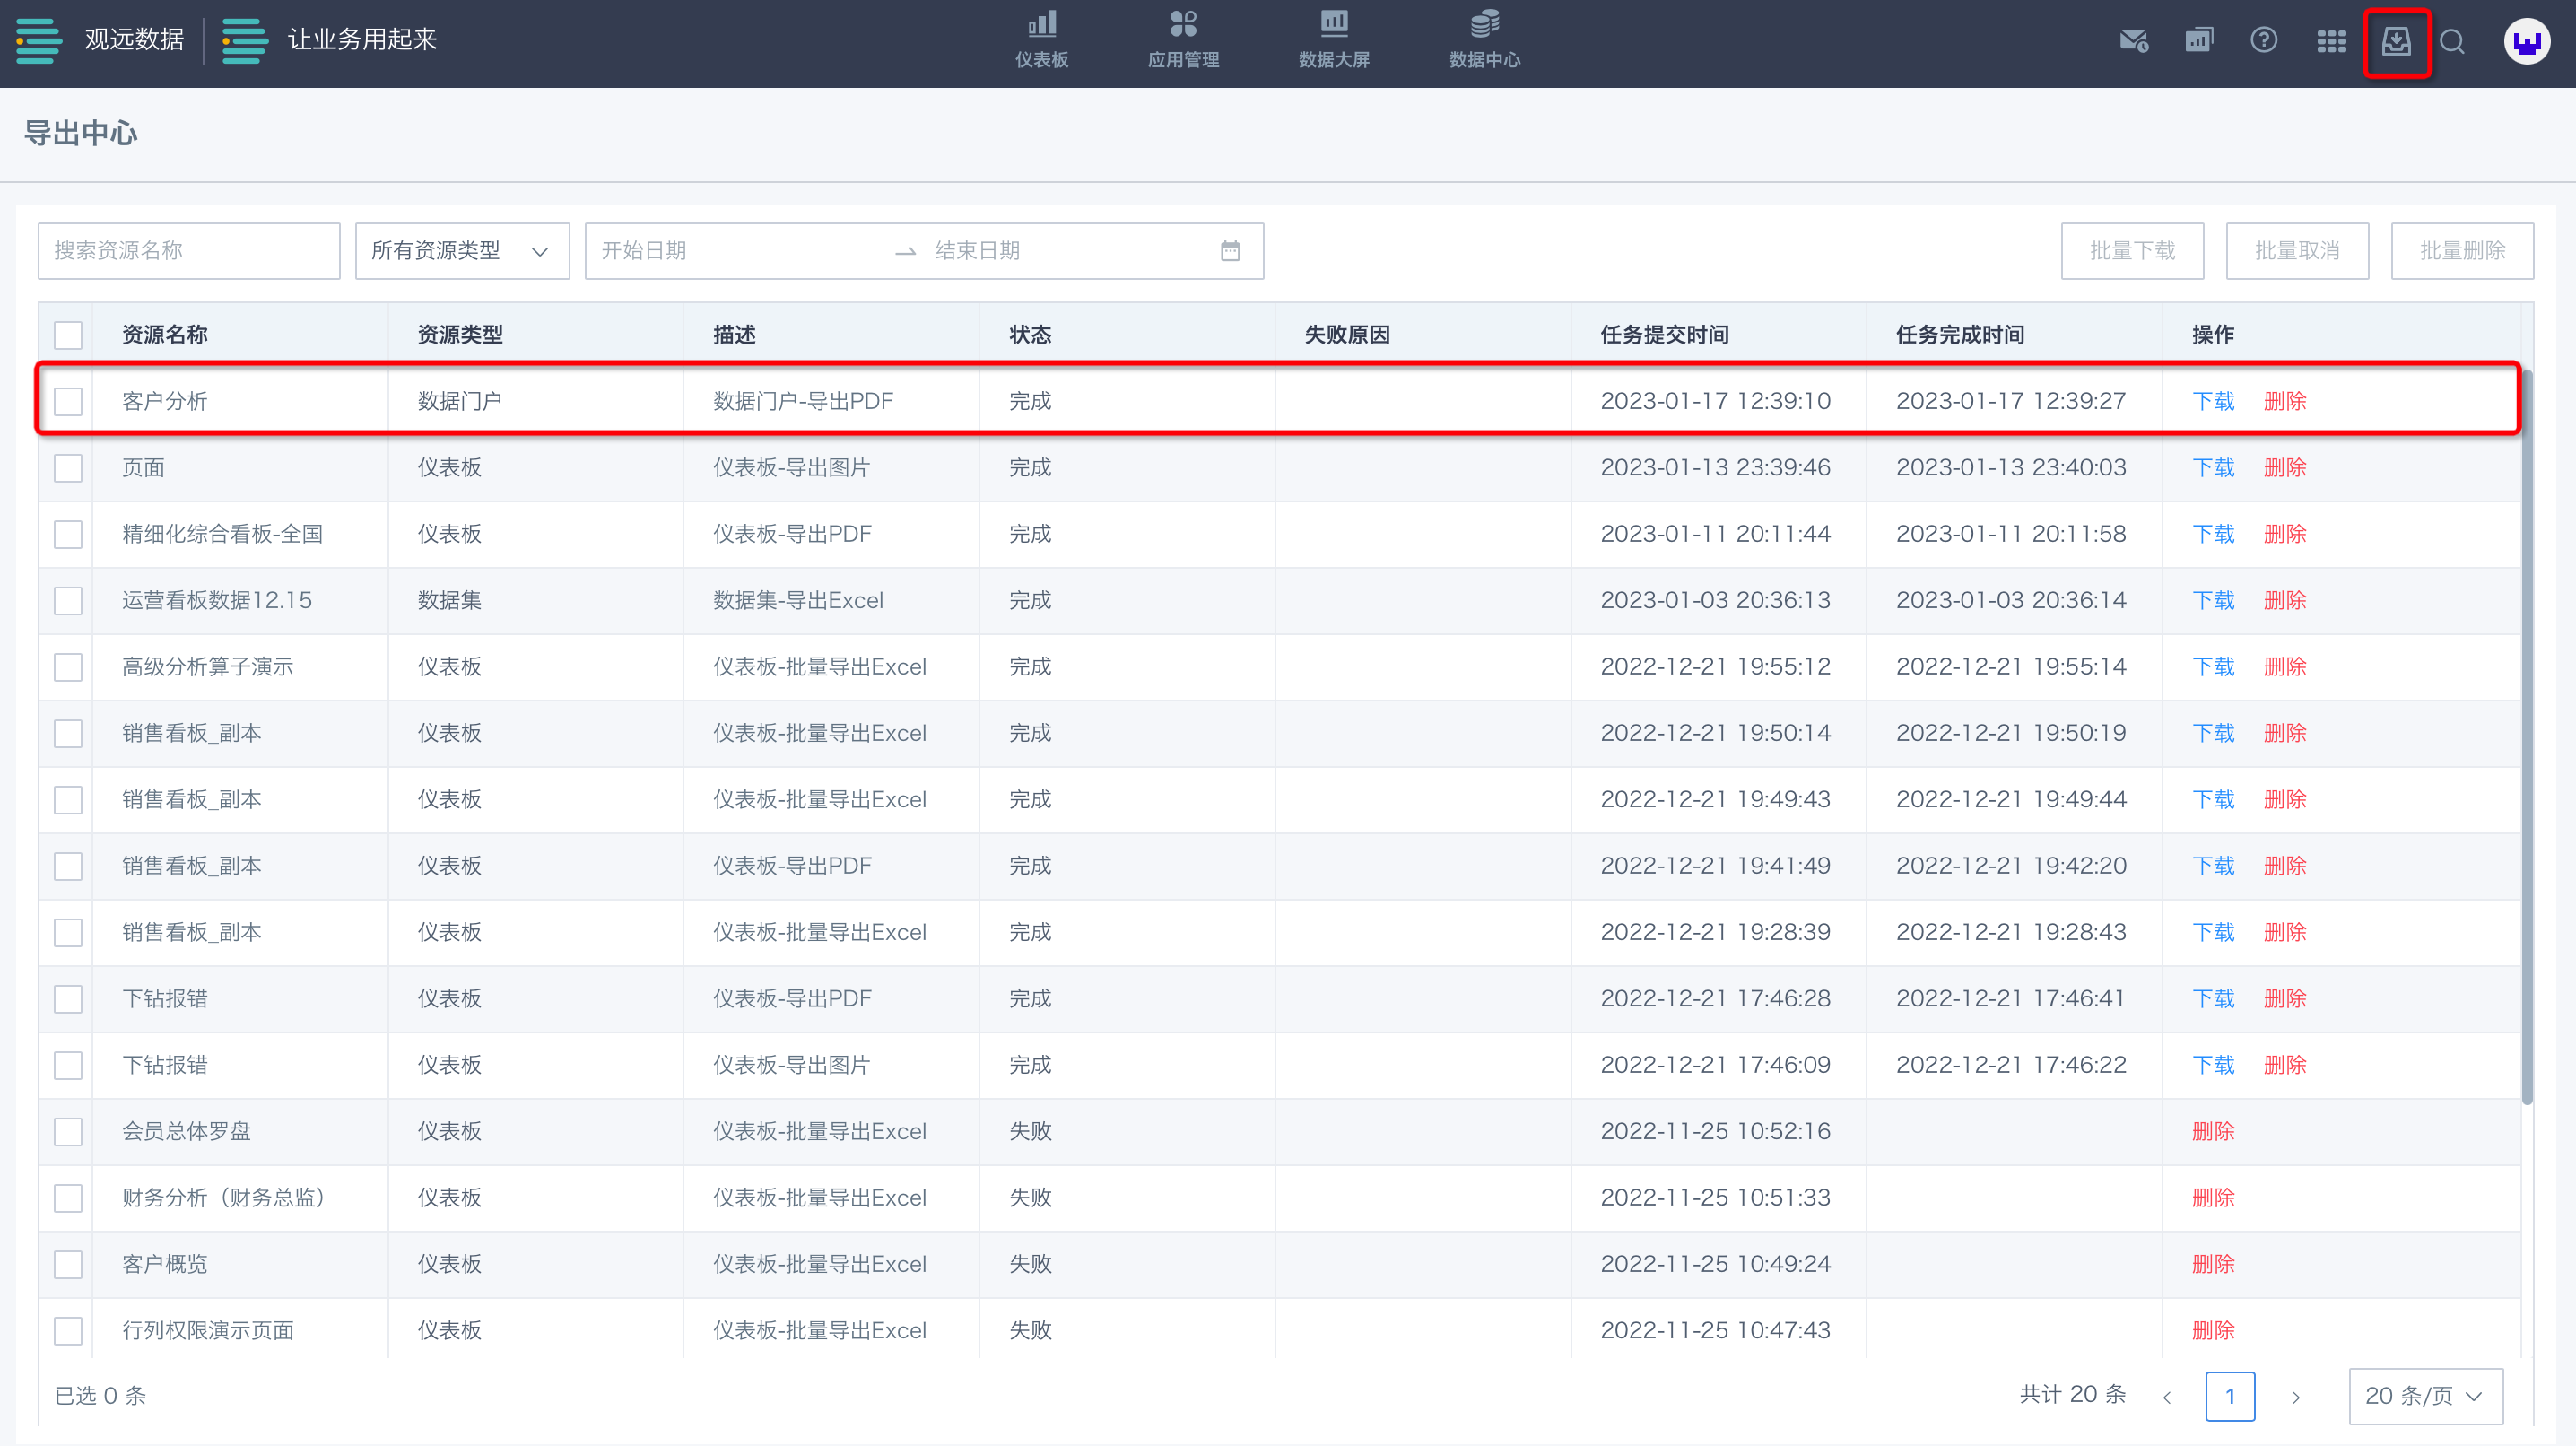Download the 高级分析算子演示 Excel export
The width and height of the screenshot is (2576, 1446).
pyautogui.click(x=2213, y=667)
